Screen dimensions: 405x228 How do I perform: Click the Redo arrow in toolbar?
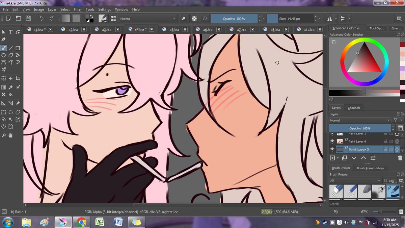pos(52,18)
